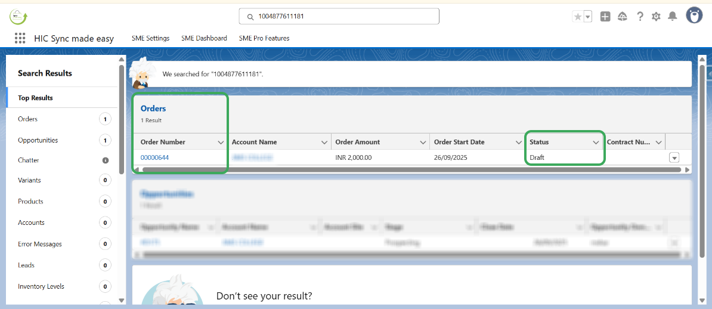This screenshot has width=712, height=309.
Task: Open the App Launcher grid icon
Action: coord(20,38)
